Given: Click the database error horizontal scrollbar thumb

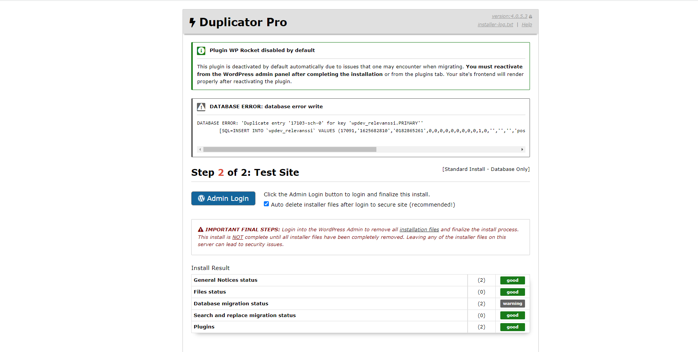Looking at the screenshot, I should [x=290, y=150].
